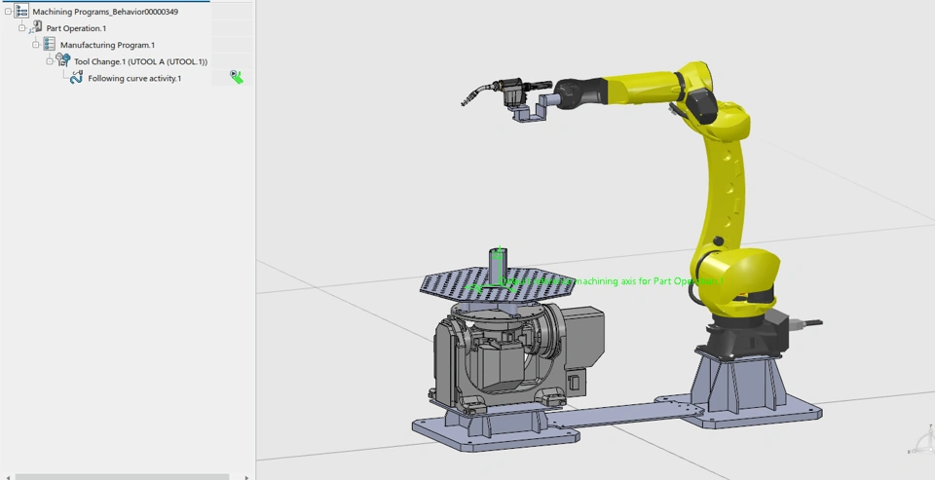Select the Part Operation.1 tree row

[76, 28]
